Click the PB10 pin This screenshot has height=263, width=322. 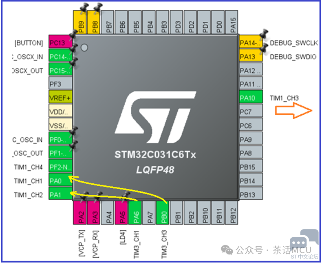coord(204,213)
